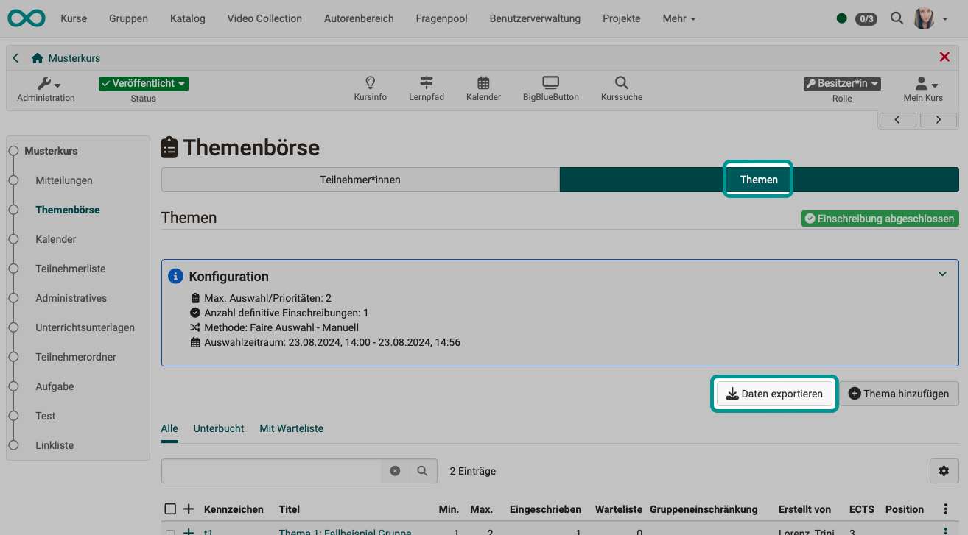
Task: Select the Unterbucht filter tab
Action: click(218, 428)
